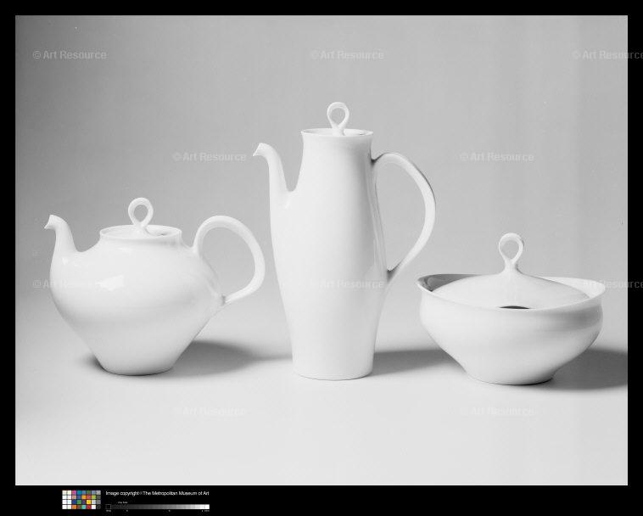Click the "Image copyright © The Metropolitan Museum of Art" text
The width and height of the screenshot is (643, 516).
(157, 493)
